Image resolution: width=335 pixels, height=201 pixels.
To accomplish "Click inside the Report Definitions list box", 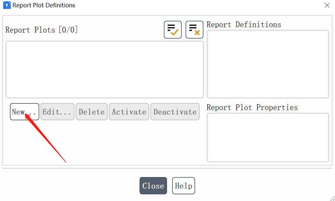I will pos(268,64).
